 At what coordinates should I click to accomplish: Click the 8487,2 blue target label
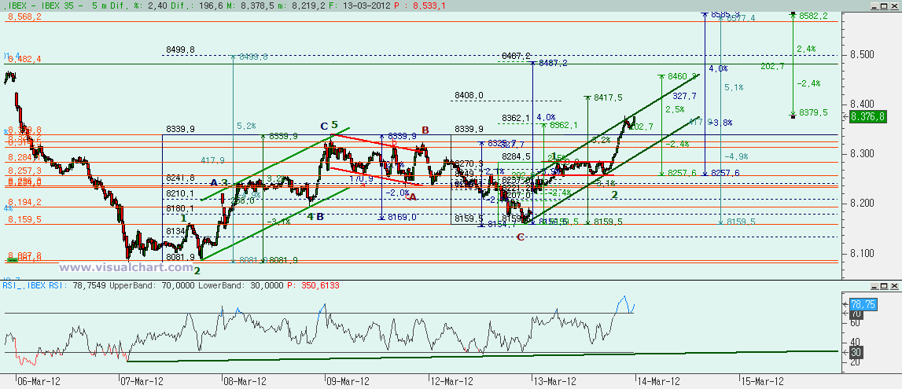click(554, 63)
